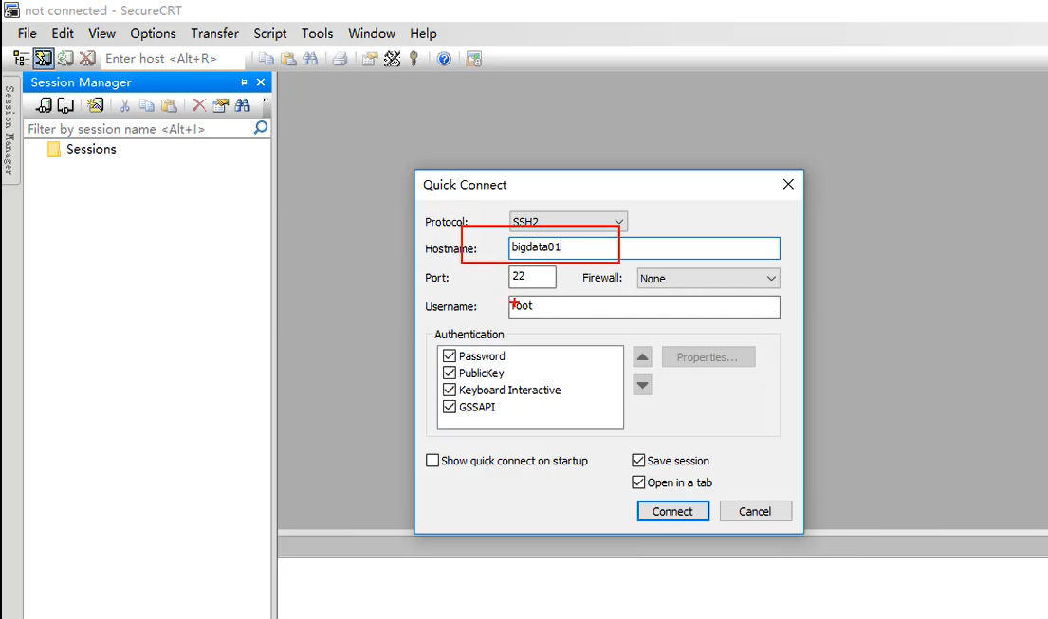
Task: Open the Transfer menu
Action: pos(214,33)
